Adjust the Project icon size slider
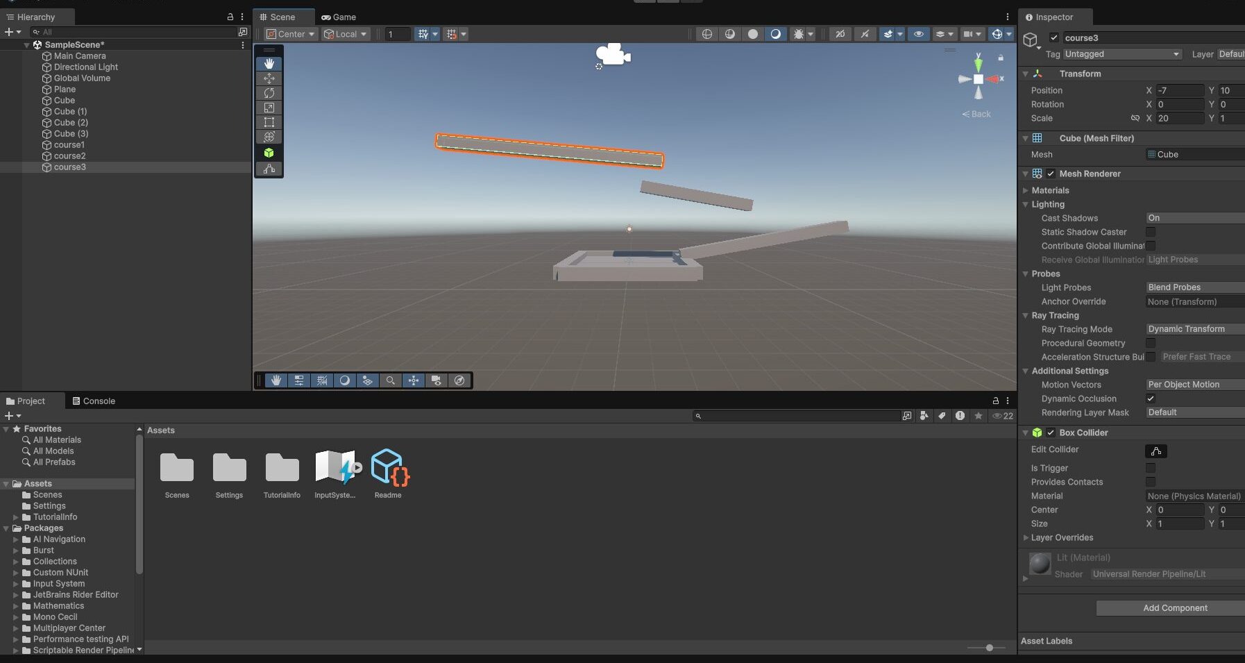Image resolution: width=1245 pixels, height=663 pixels. click(989, 648)
